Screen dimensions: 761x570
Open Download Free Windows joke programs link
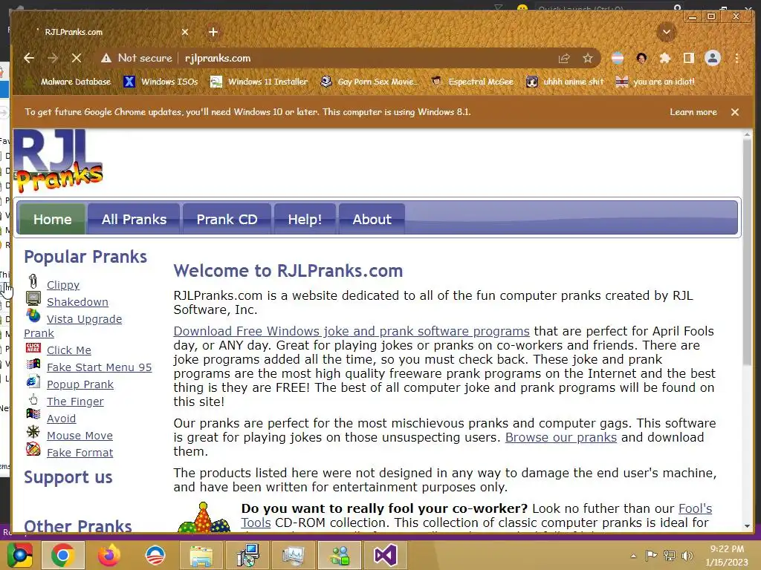[352, 331]
